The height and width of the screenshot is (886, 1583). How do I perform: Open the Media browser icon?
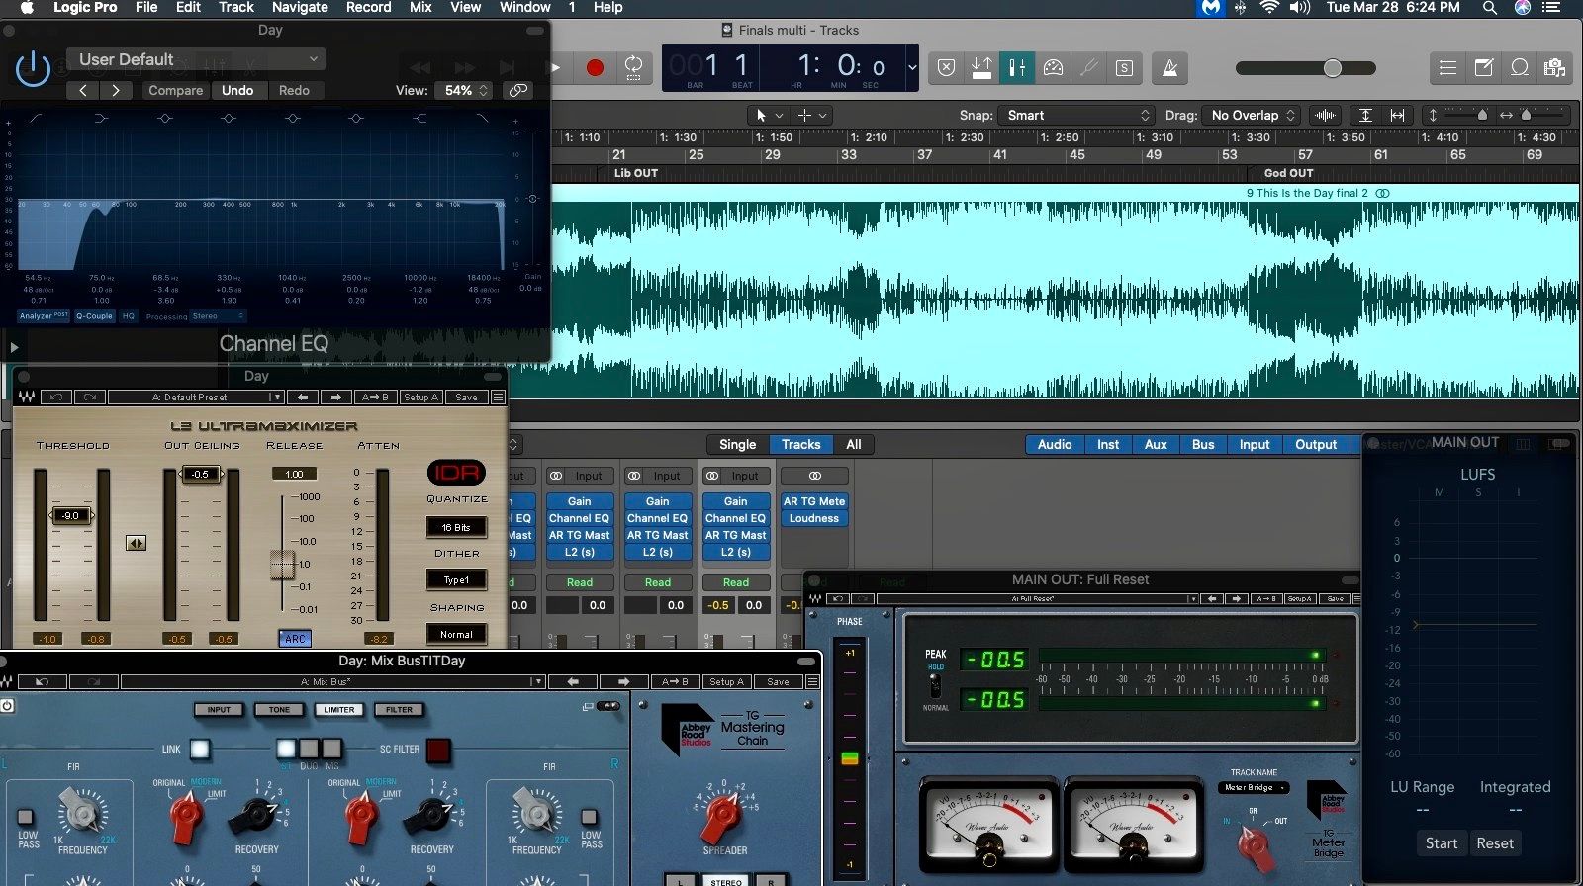point(1554,68)
